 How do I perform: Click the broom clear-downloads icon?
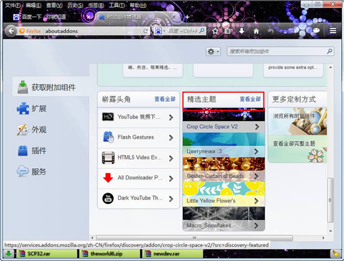pyautogui.click(x=335, y=254)
